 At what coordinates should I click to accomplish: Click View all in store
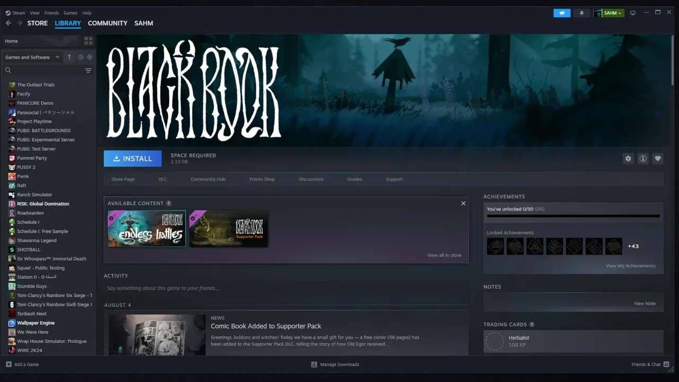click(x=445, y=255)
